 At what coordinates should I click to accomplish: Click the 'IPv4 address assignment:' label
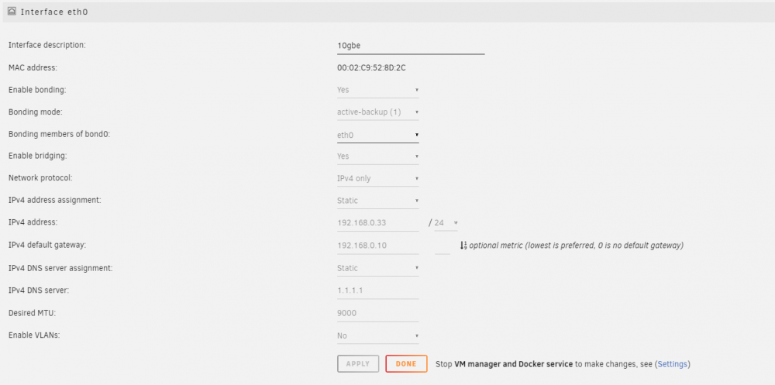pos(55,200)
